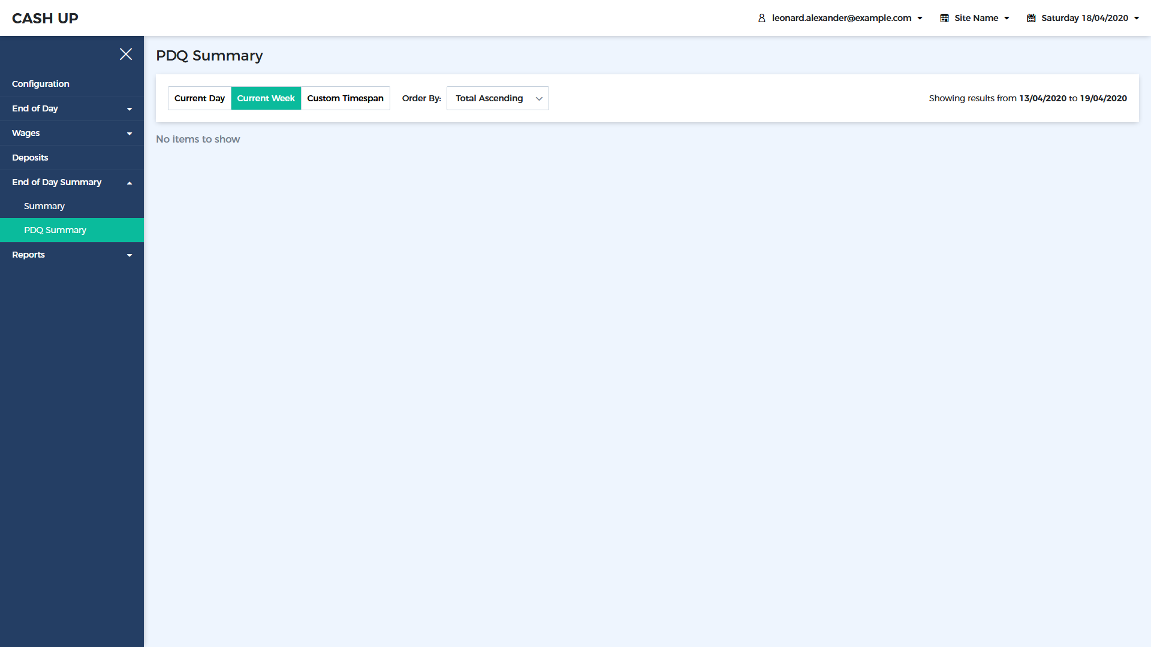
Task: Click the user profile icon
Action: click(x=762, y=18)
